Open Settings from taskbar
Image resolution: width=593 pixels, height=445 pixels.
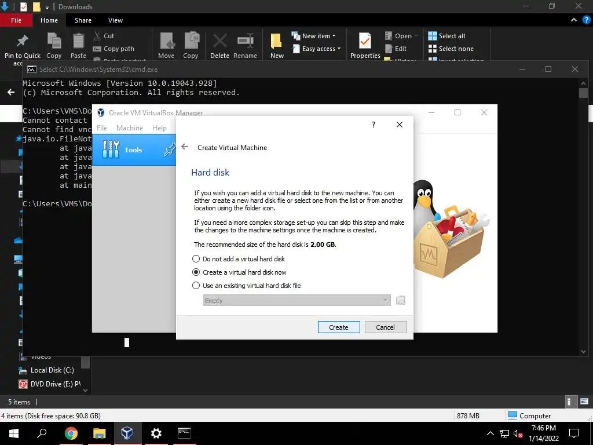tap(156, 433)
